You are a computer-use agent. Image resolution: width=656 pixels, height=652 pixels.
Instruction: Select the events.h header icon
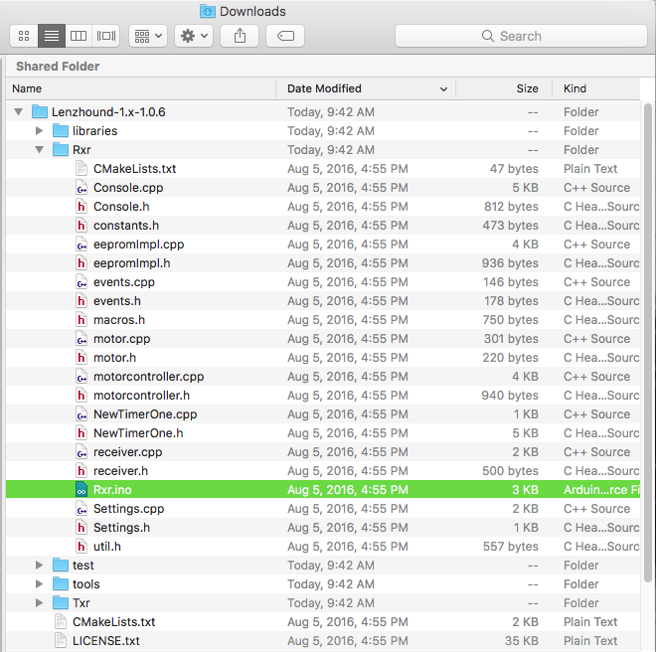click(82, 301)
